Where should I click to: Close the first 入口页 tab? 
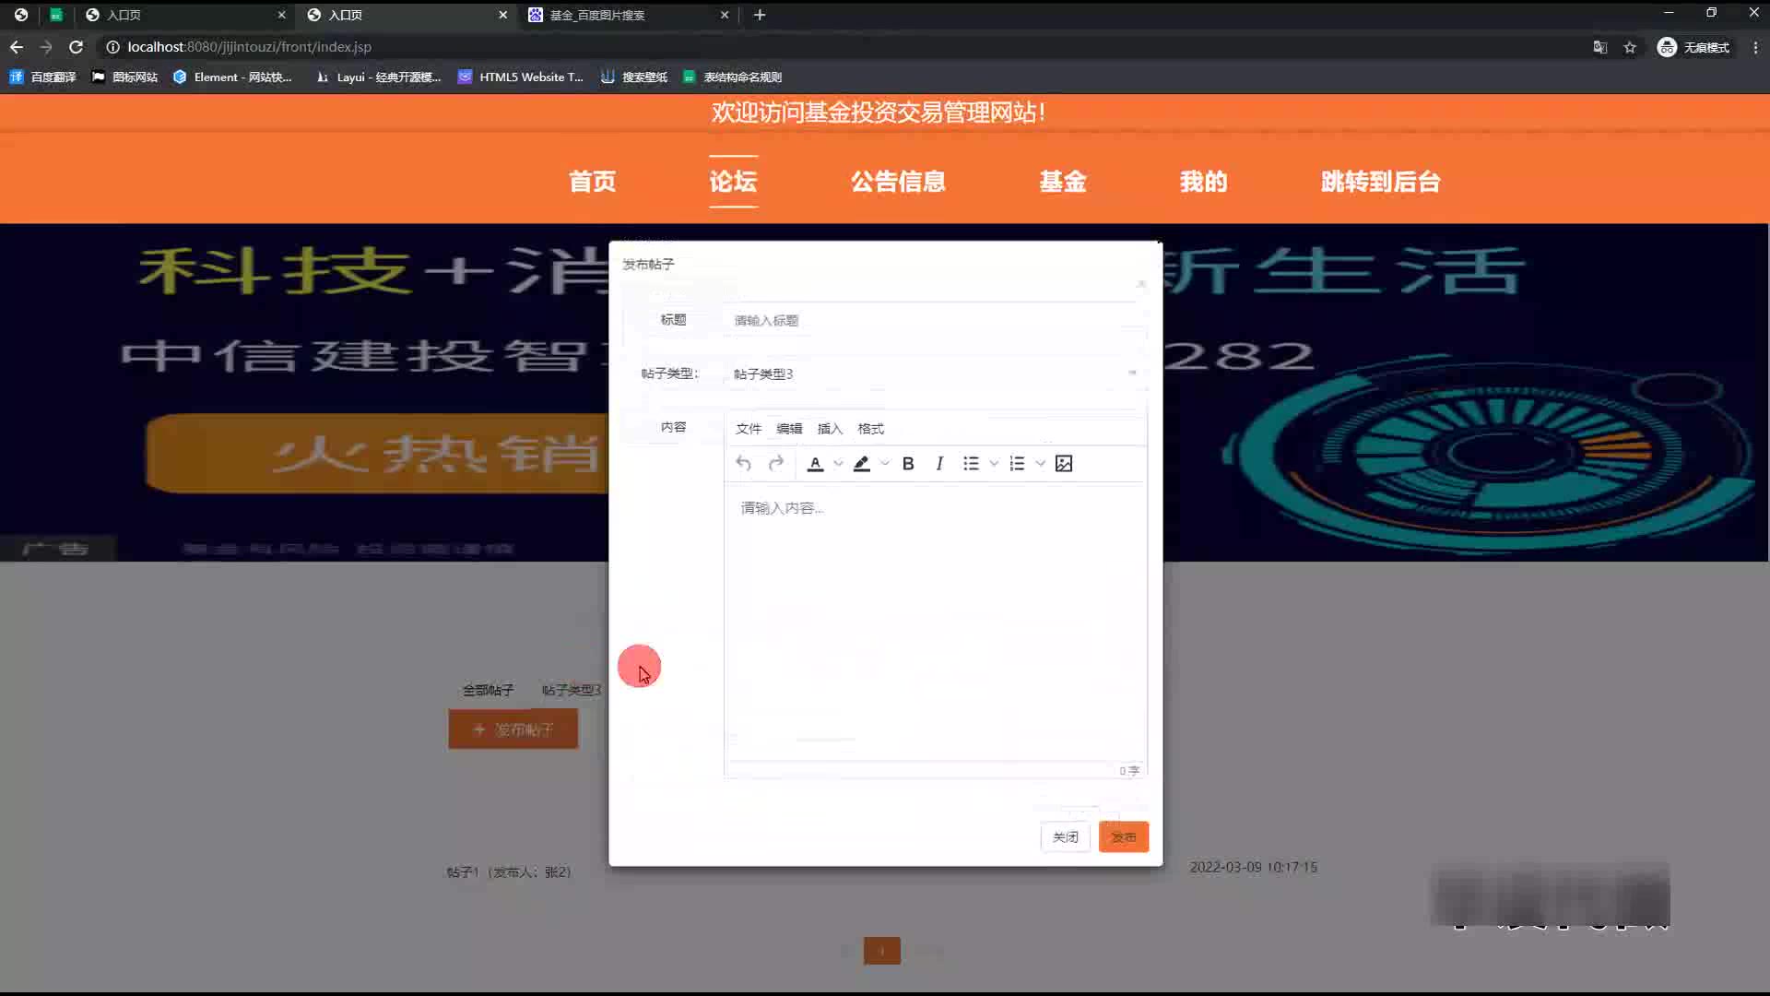click(x=282, y=15)
